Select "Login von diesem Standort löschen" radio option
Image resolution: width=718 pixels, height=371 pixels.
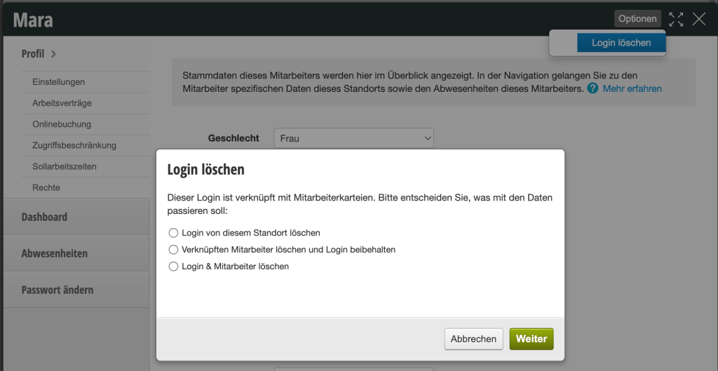click(173, 233)
